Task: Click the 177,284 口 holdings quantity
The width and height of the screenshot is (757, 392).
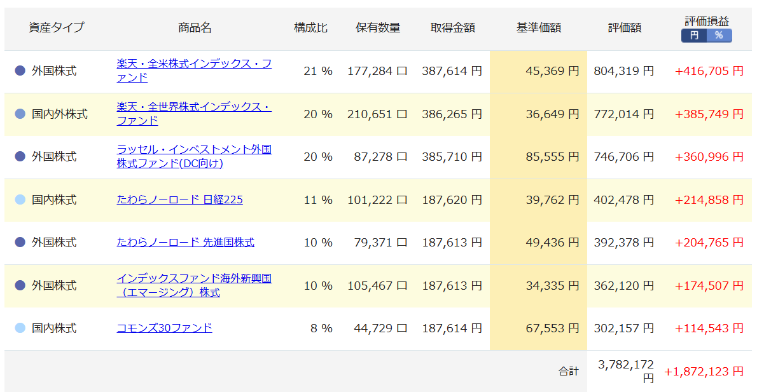Action: coord(377,71)
